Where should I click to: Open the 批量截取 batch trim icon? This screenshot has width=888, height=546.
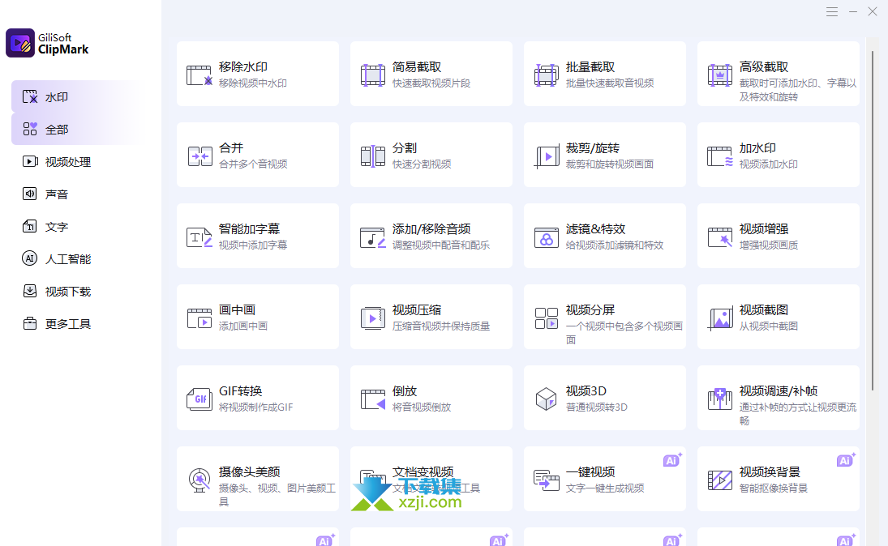click(x=546, y=75)
